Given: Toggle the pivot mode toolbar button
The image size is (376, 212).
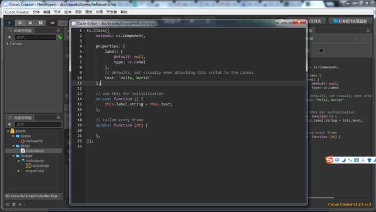Looking at the screenshot, I should click(53, 23).
